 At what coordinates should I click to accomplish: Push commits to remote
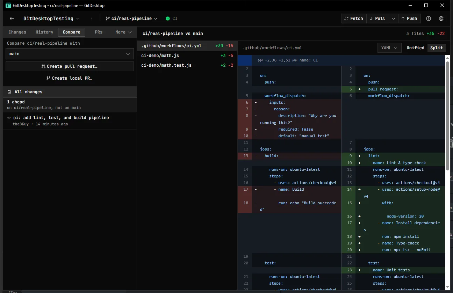click(409, 19)
